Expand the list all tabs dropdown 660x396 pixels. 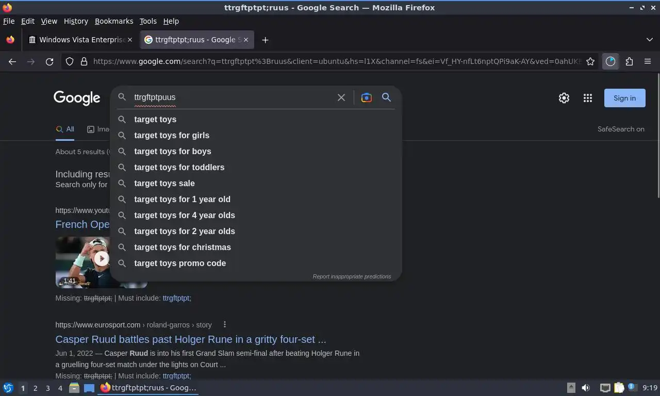tap(649, 40)
